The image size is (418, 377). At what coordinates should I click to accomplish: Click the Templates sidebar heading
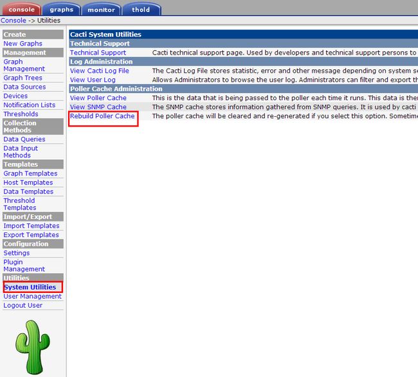(33, 164)
